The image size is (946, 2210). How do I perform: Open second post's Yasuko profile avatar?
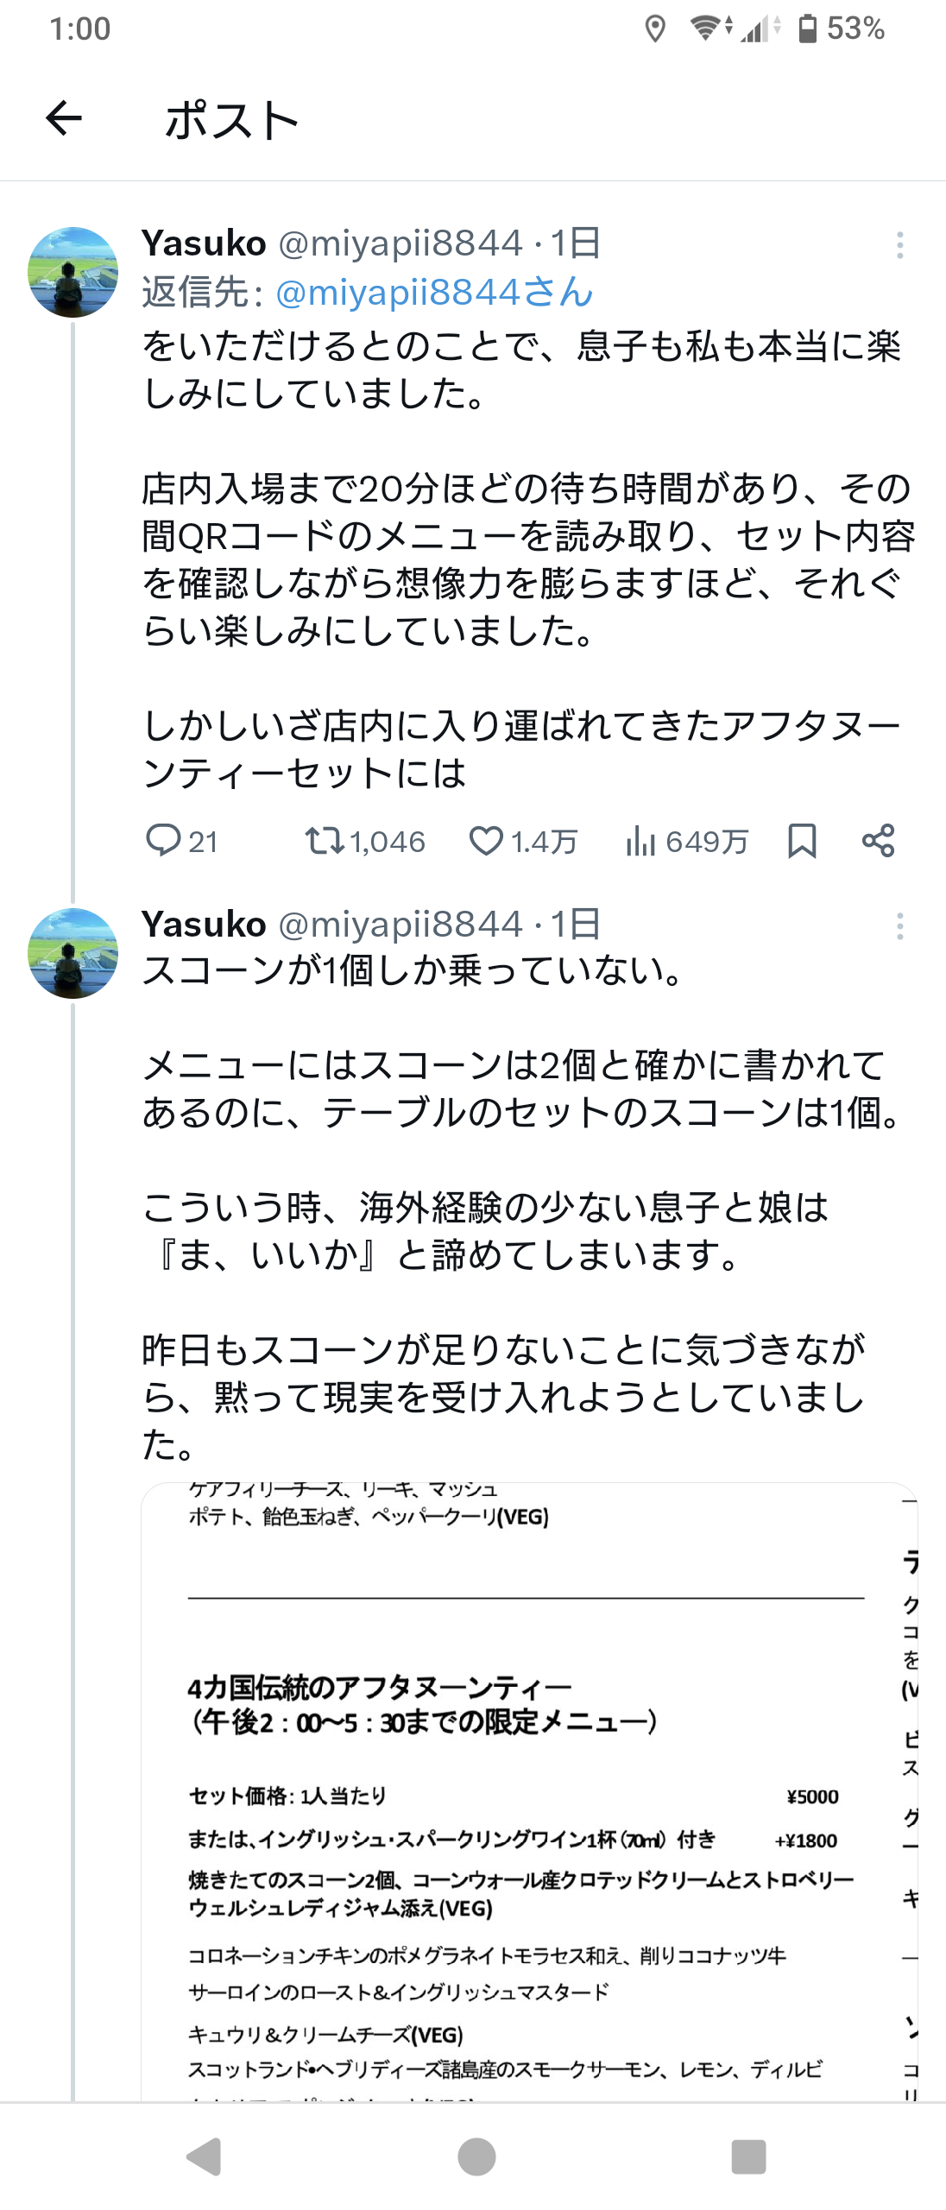click(x=73, y=953)
